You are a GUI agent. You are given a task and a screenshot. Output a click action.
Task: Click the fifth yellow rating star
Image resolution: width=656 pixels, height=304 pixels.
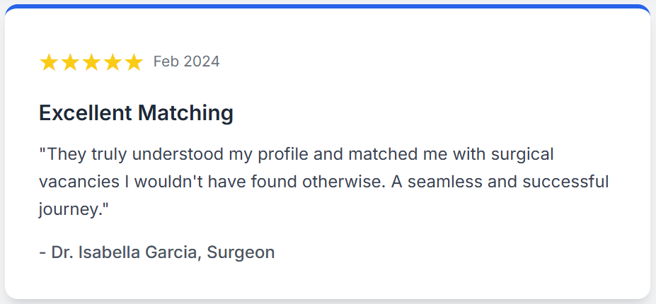(134, 62)
